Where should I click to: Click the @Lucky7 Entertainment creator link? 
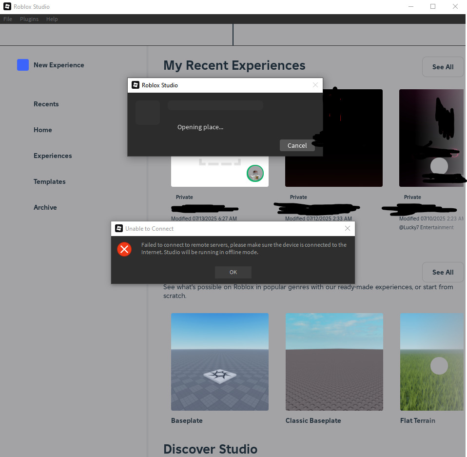point(426,227)
